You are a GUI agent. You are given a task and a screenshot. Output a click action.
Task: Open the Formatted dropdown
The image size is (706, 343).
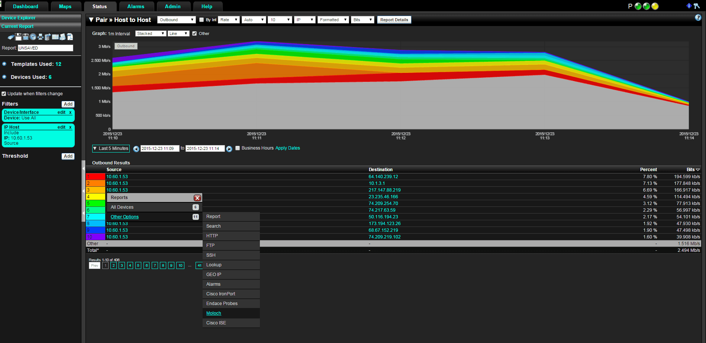pyautogui.click(x=333, y=20)
